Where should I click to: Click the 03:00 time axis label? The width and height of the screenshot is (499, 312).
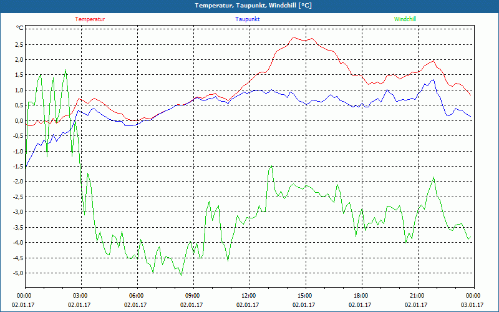pyautogui.click(x=82, y=295)
